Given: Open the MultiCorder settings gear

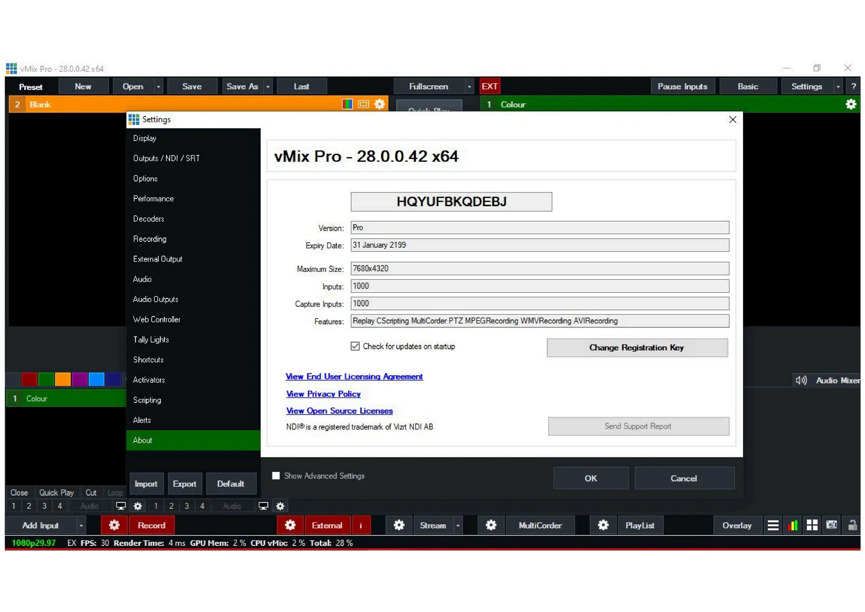Looking at the screenshot, I should coord(491,525).
